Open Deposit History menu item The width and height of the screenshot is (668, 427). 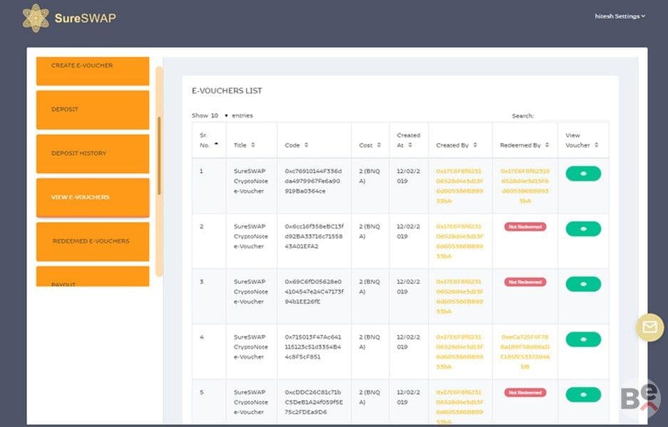(x=93, y=154)
